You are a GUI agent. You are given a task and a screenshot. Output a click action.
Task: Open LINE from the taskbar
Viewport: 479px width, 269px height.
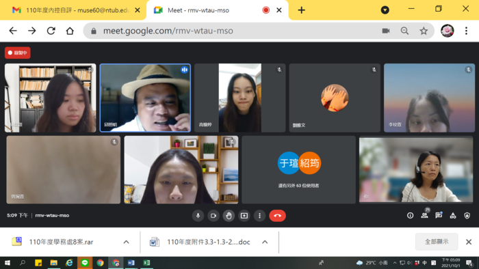click(x=85, y=263)
